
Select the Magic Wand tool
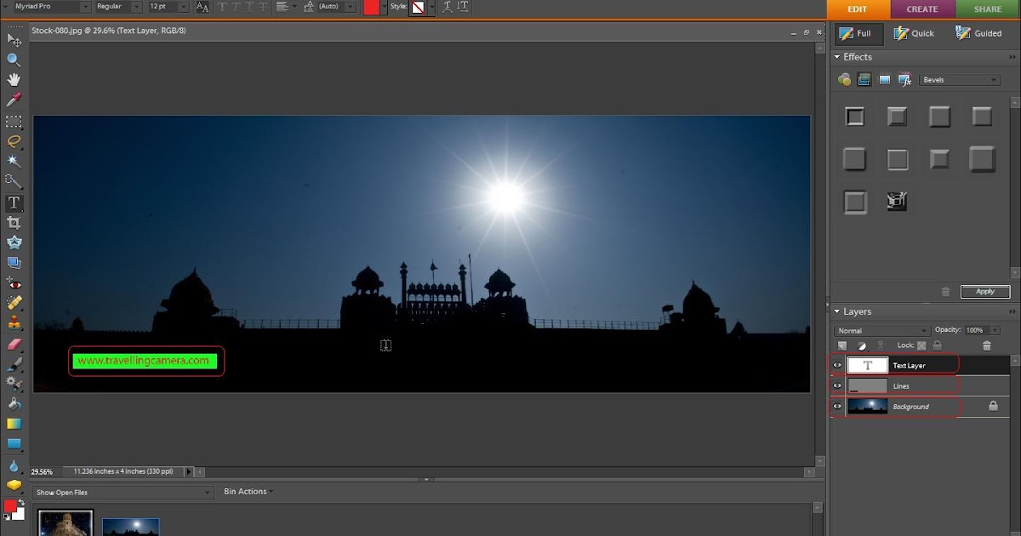pyautogui.click(x=14, y=162)
